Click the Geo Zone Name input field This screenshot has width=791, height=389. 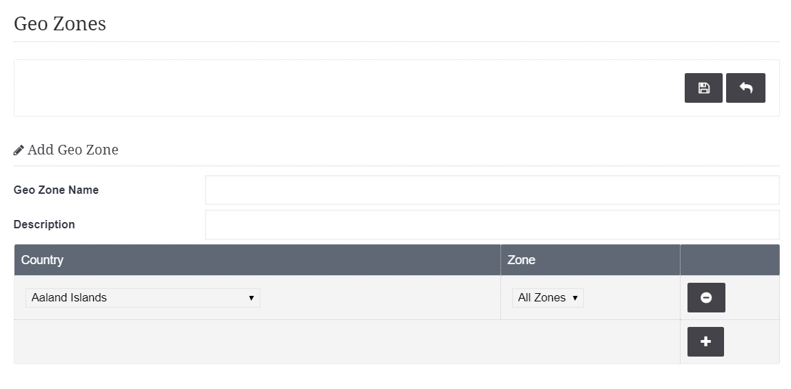pyautogui.click(x=492, y=190)
